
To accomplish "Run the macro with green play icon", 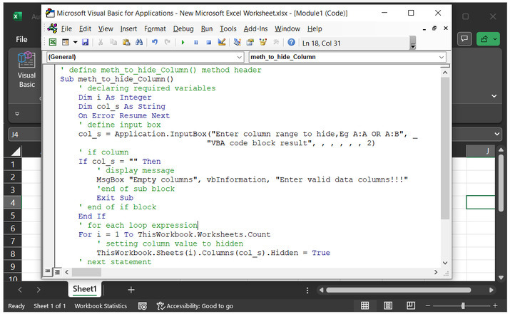I will [x=183, y=42].
